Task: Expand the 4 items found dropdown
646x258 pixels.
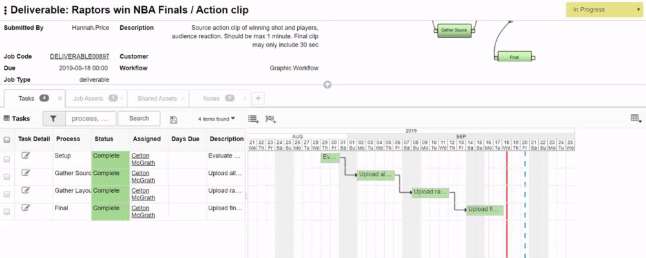Action: [216, 119]
